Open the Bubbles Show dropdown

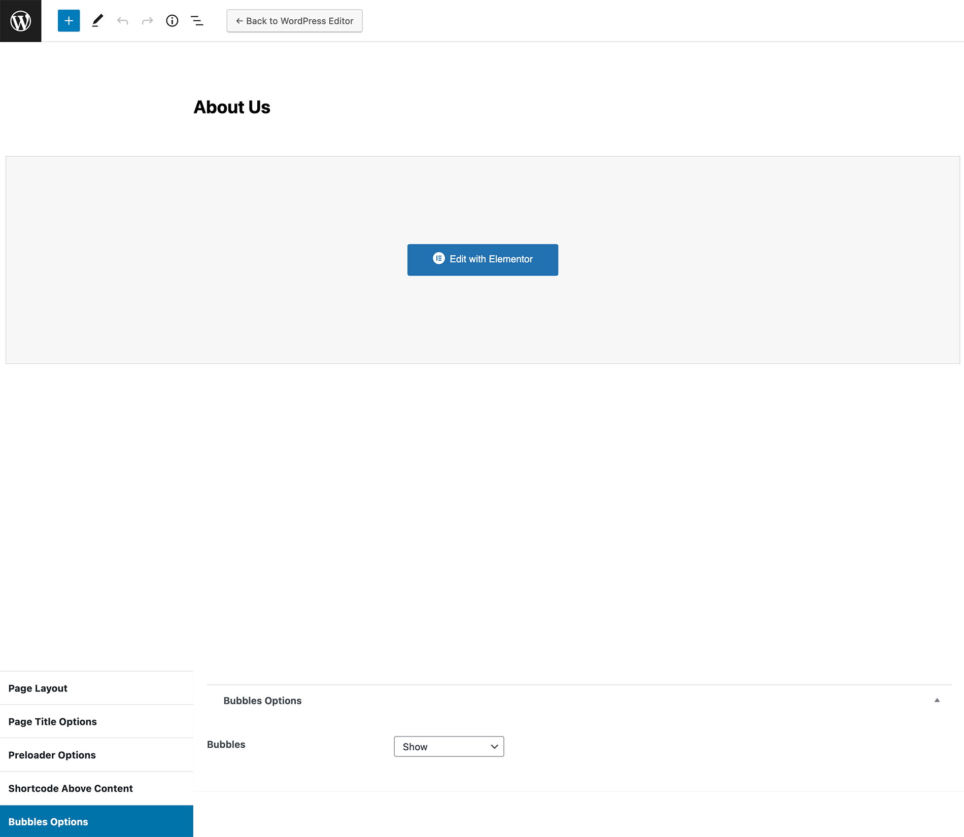click(x=449, y=746)
